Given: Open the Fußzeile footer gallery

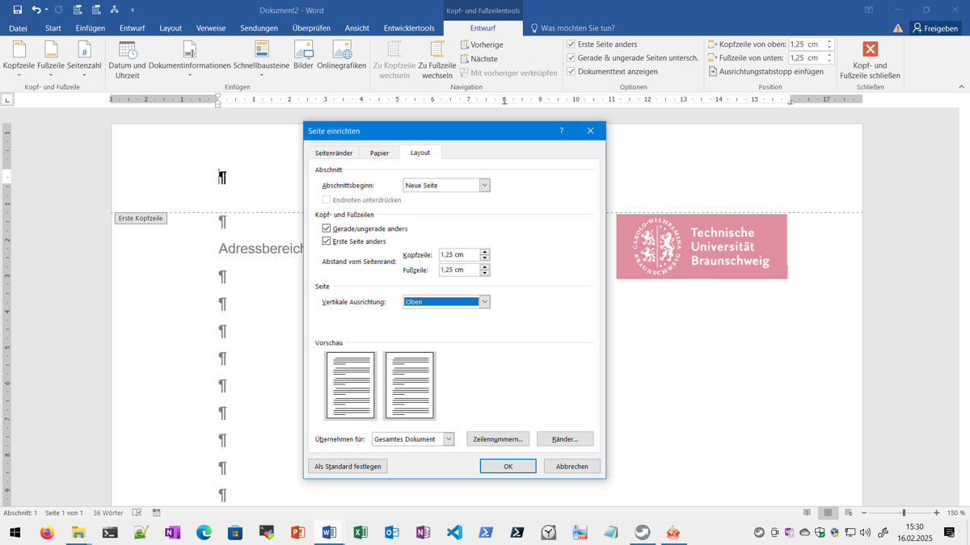Looking at the screenshot, I should click(50, 60).
